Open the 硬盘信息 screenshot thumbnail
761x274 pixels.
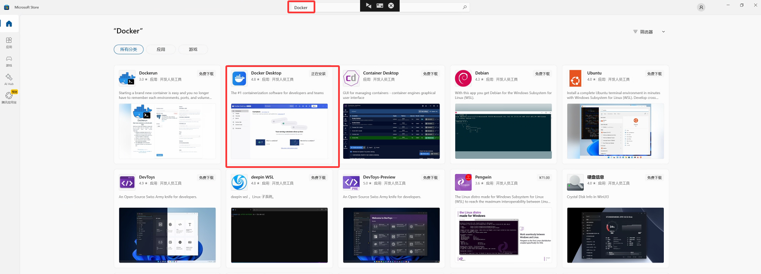615,235
